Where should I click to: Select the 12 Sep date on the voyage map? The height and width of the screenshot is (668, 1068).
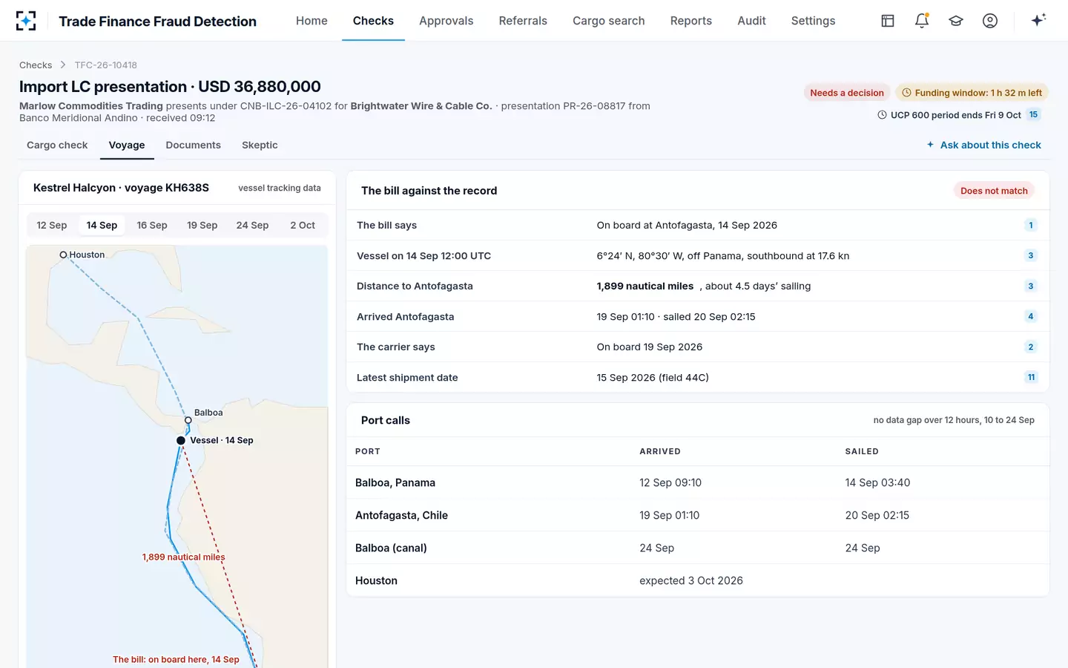(x=52, y=225)
